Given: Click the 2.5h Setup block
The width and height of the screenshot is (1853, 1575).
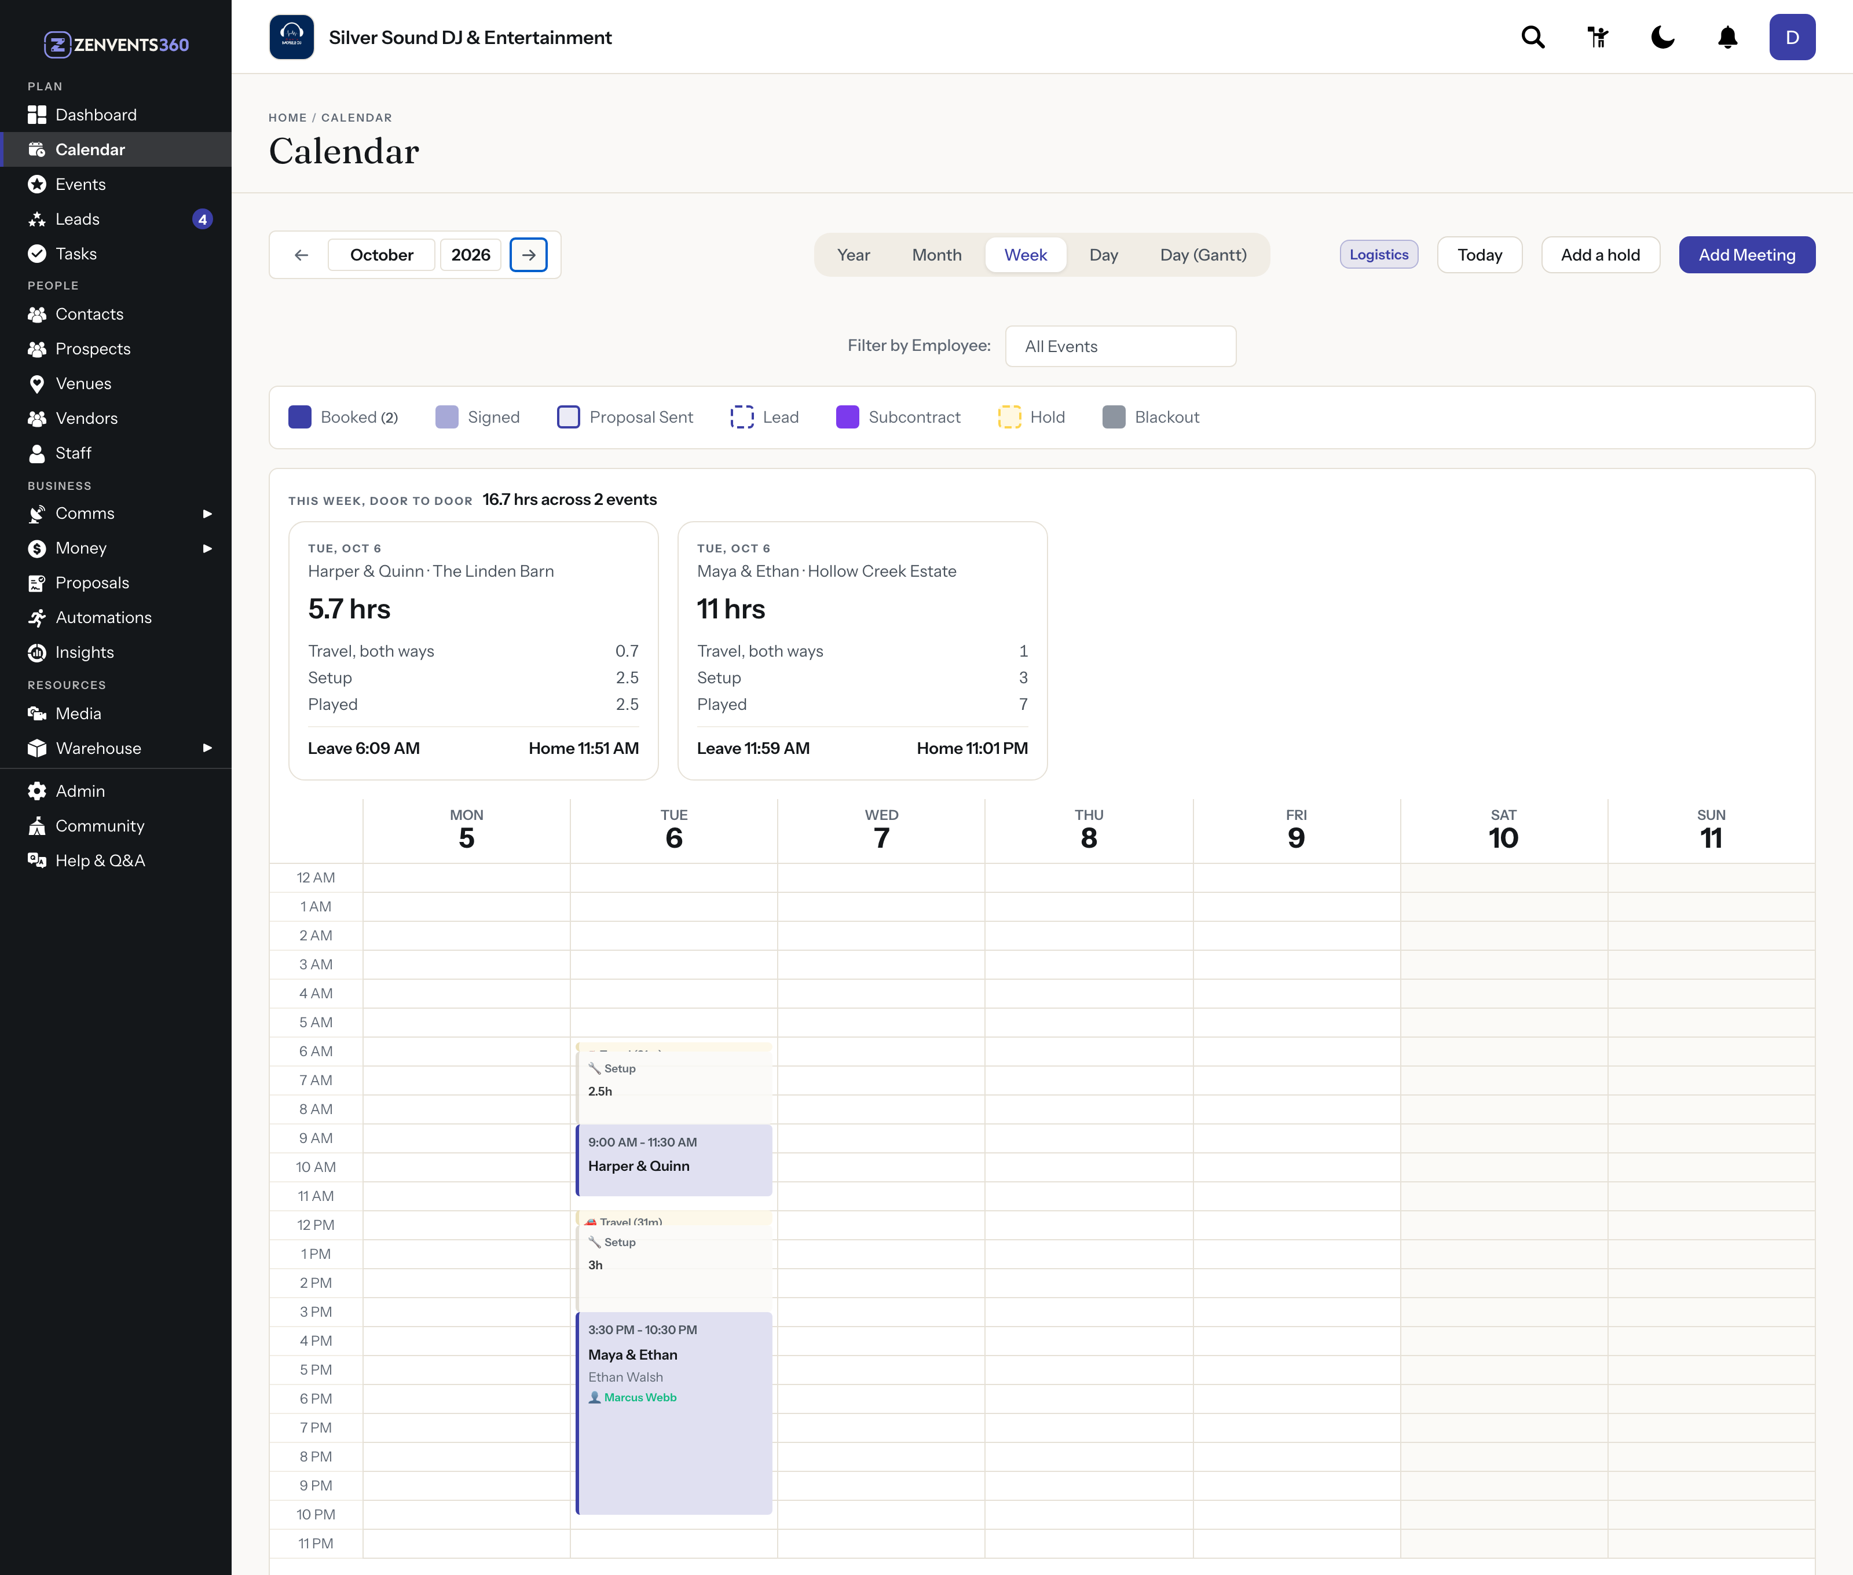Looking at the screenshot, I should pyautogui.click(x=674, y=1087).
